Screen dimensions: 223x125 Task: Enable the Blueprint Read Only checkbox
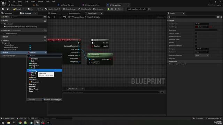(196, 36)
